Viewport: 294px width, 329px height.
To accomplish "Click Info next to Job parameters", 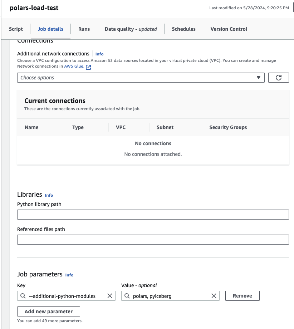I will pyautogui.click(x=69, y=275).
